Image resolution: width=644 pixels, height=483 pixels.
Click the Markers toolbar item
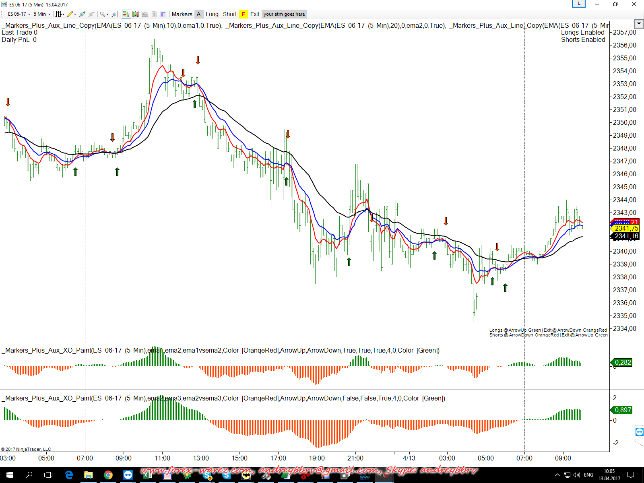(x=182, y=14)
